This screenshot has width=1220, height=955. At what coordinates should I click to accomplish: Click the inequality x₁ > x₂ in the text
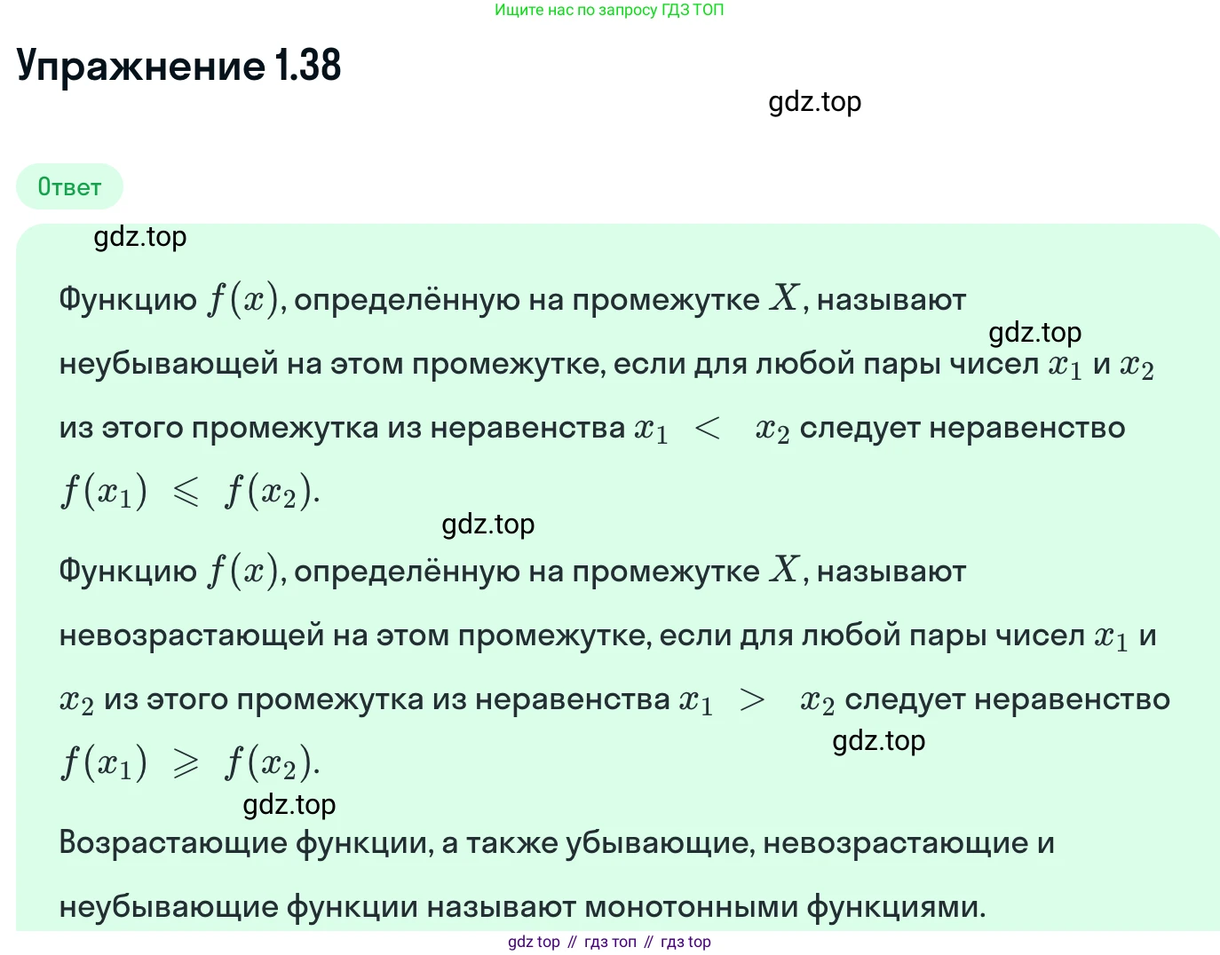(x=757, y=701)
